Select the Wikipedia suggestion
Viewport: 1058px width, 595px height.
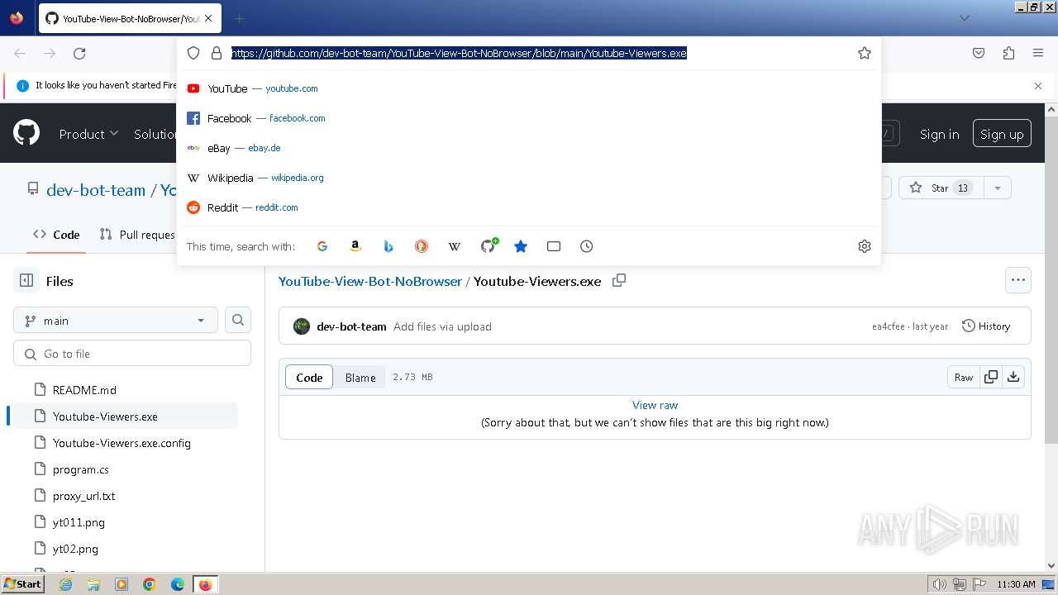pos(529,178)
